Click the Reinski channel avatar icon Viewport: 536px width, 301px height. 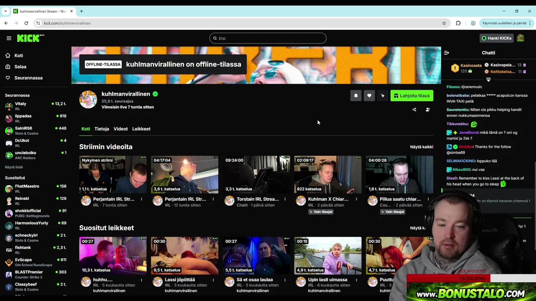click(9, 201)
